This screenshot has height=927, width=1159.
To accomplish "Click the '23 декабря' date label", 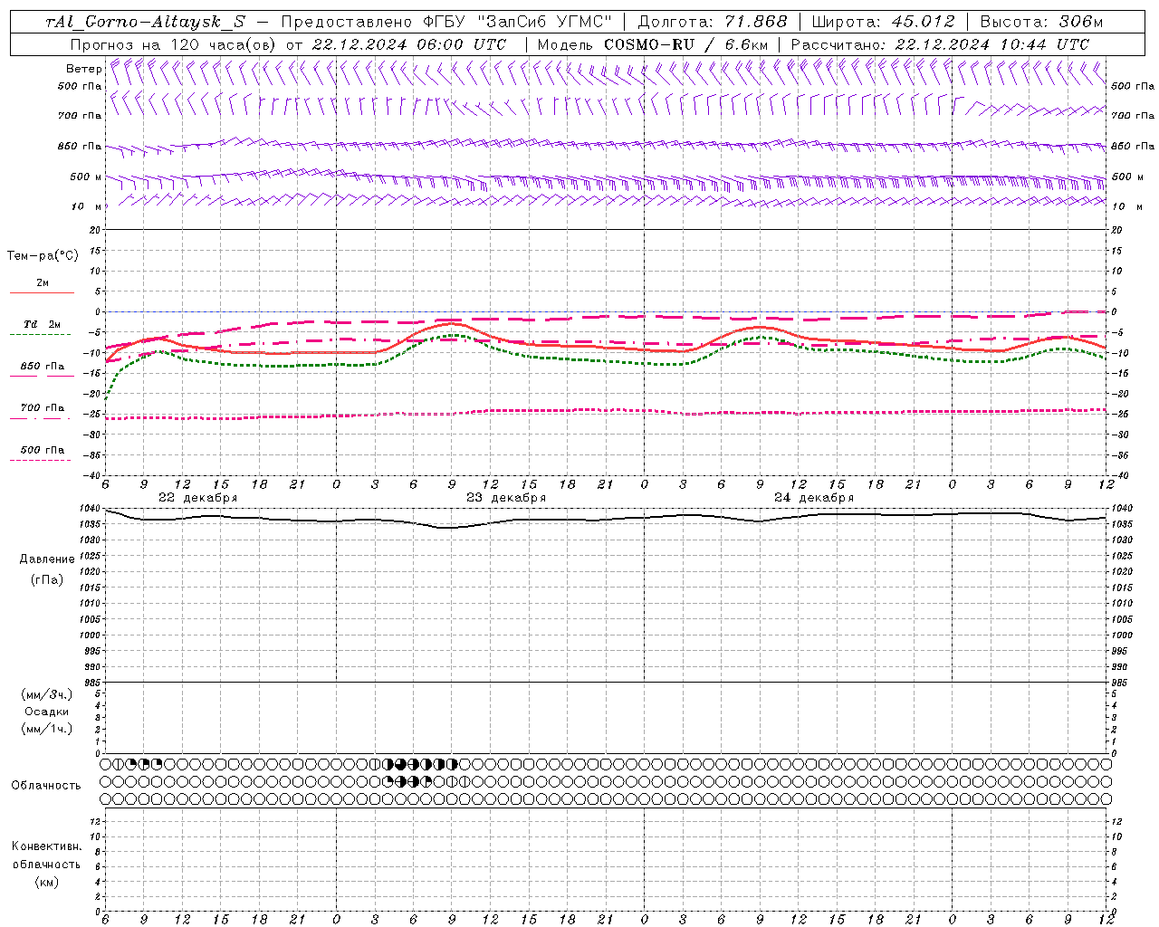I will tap(506, 498).
